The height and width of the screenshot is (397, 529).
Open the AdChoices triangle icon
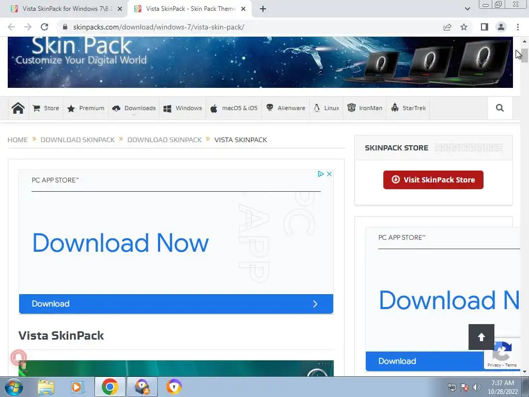pyautogui.click(x=320, y=174)
